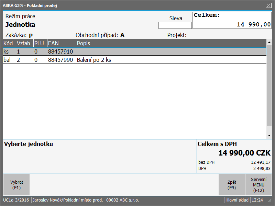Click the Kód column header
This screenshot has height=206, width=275.
coord(9,43)
